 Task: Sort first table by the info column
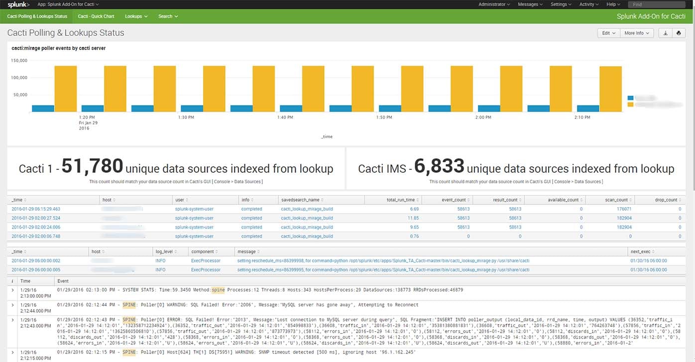(247, 200)
